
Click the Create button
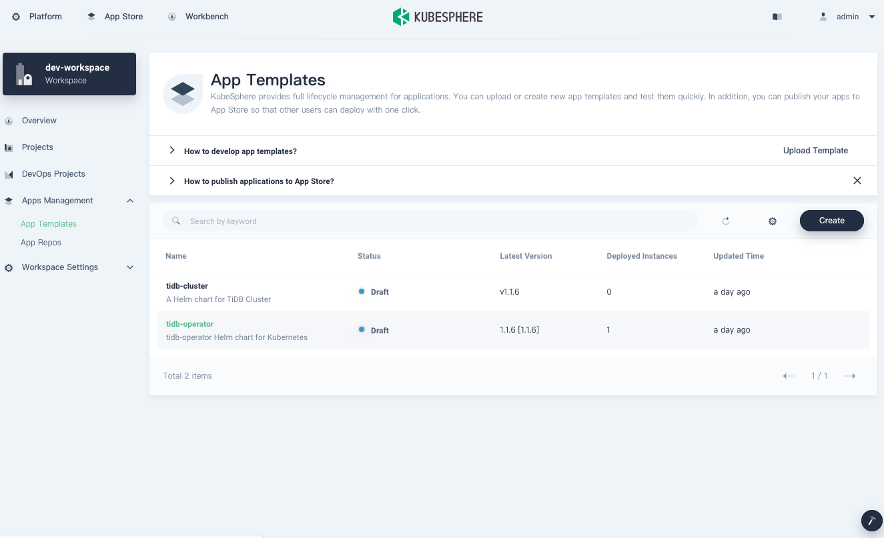(x=831, y=221)
